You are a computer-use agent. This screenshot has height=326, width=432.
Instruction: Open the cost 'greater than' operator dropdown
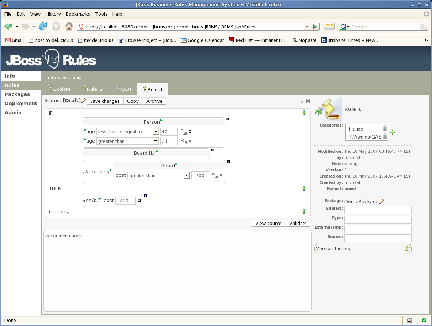tap(158, 175)
